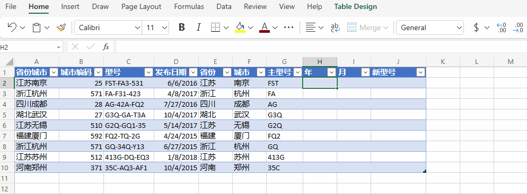
Task: Click the Paste clipboard icon
Action: coord(36,27)
